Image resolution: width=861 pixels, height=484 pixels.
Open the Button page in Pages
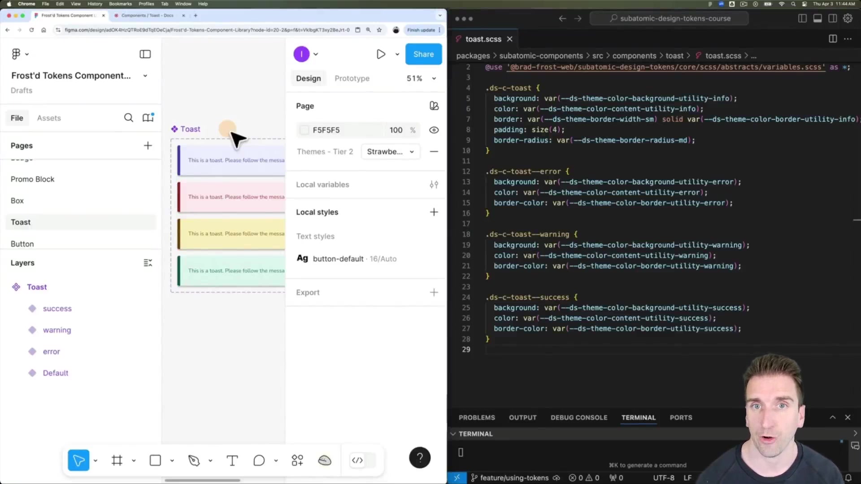[22, 244]
